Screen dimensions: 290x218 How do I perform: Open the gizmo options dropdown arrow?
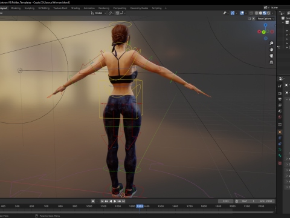coord(236,13)
